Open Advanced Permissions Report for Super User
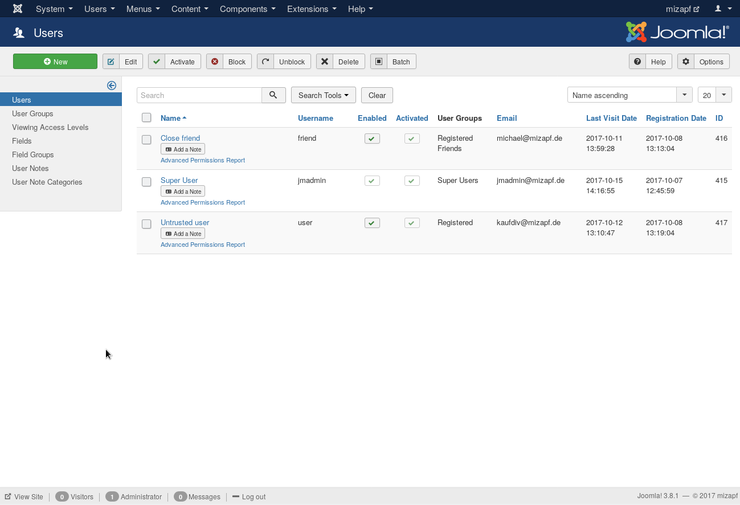This screenshot has width=740, height=505. (x=203, y=202)
